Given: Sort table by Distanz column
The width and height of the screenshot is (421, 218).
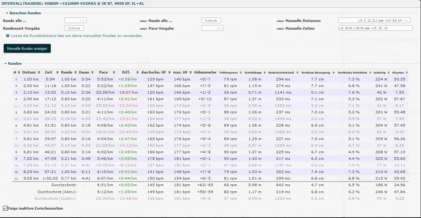Looking at the screenshot, I should [28, 72].
